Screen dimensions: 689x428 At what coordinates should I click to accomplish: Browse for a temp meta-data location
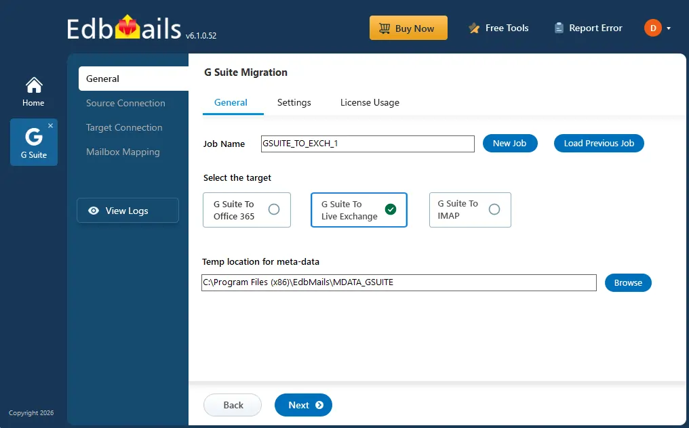point(628,282)
